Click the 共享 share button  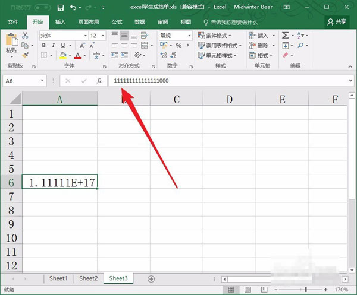(336, 21)
